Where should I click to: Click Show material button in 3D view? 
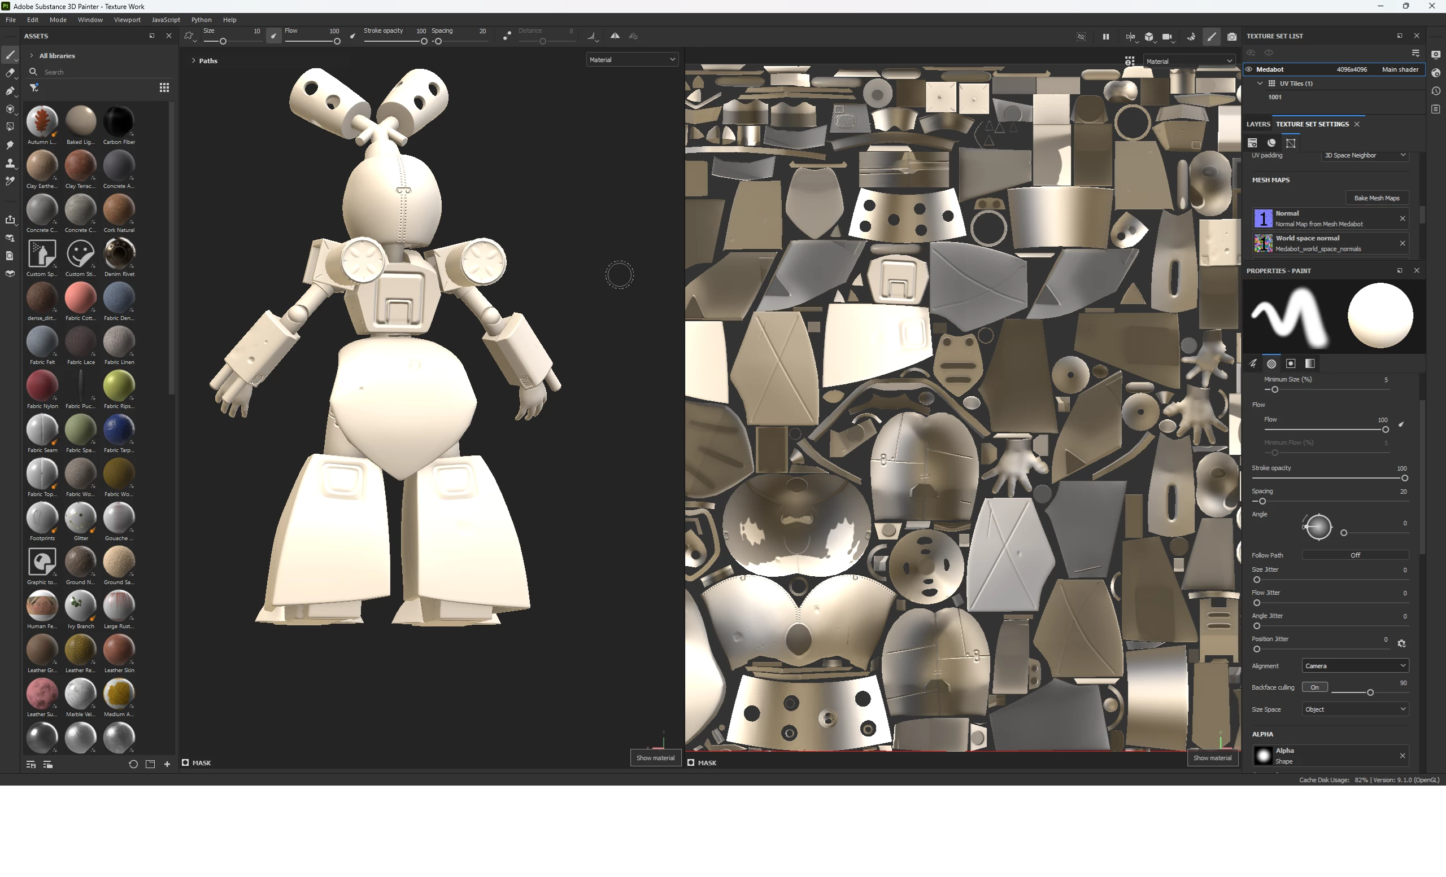tap(655, 758)
